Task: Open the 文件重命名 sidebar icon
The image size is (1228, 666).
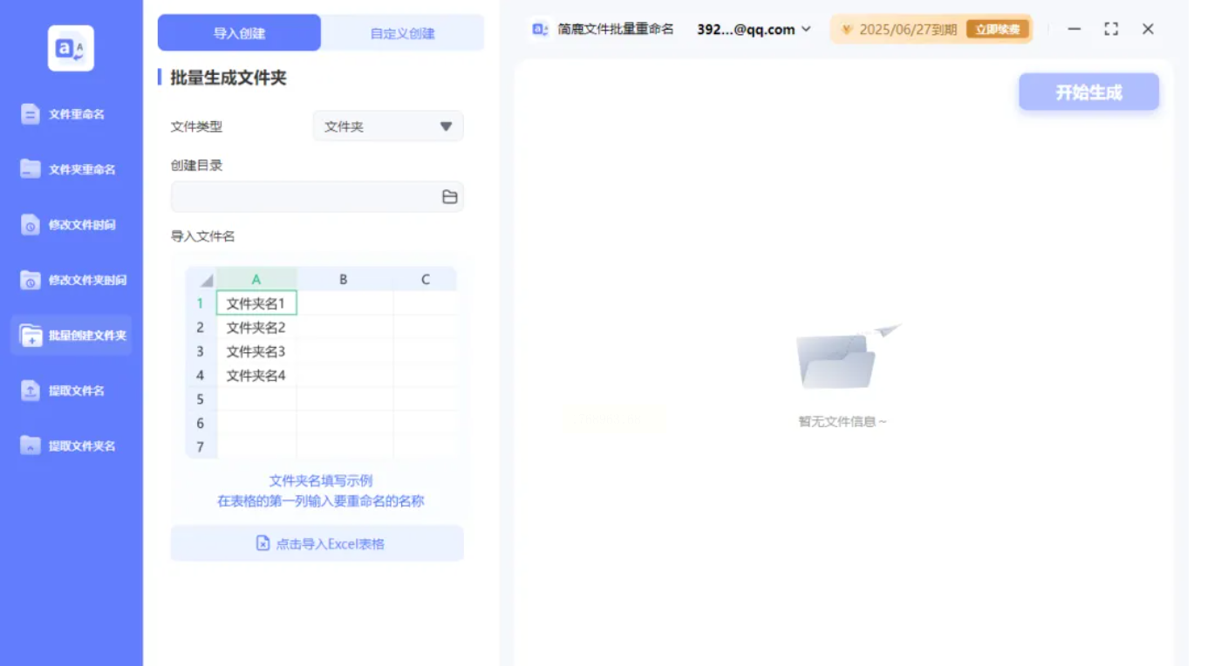Action: (x=31, y=114)
